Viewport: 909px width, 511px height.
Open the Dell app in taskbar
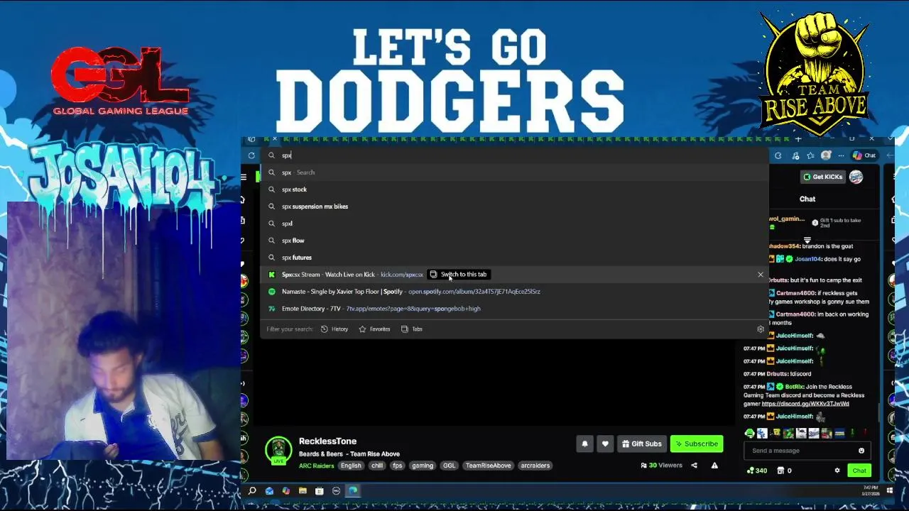tap(336, 490)
